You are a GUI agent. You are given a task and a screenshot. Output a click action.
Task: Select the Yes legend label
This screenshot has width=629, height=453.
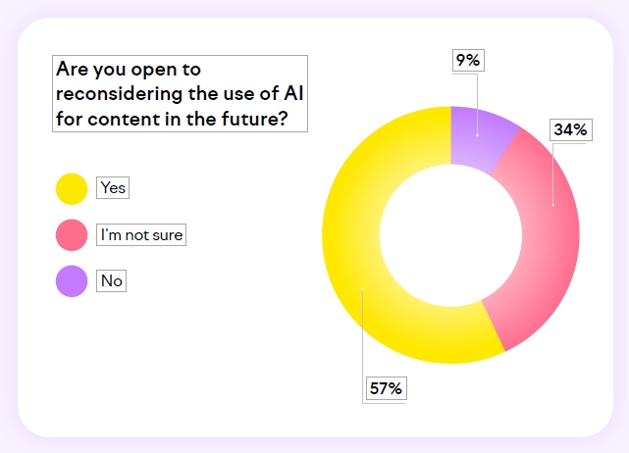point(113,187)
